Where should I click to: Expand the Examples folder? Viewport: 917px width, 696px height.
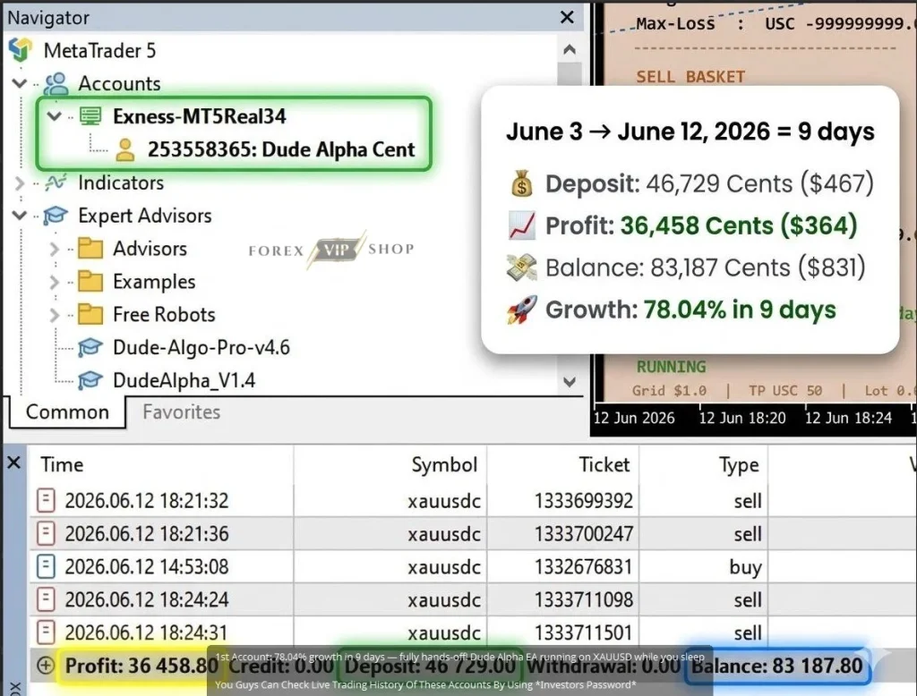(x=55, y=283)
